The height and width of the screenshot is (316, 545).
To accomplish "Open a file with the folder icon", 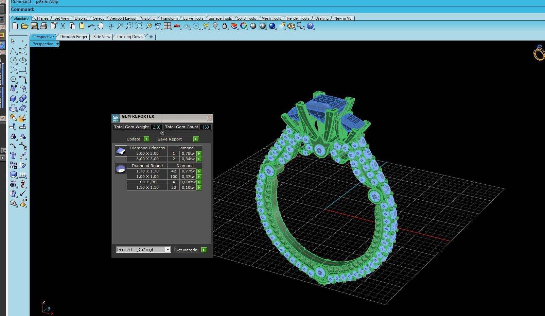I will point(24,26).
